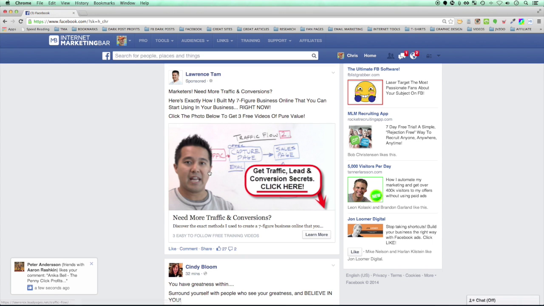
Task: Expand the AUDIENCES dropdown menu
Action: [195, 40]
